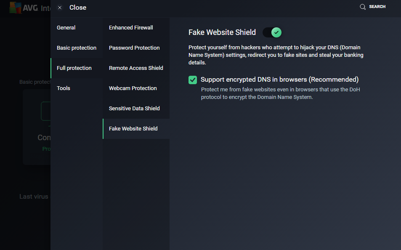The width and height of the screenshot is (401, 250).
Task: Choose Sensitive Data Shield
Action: point(134,109)
